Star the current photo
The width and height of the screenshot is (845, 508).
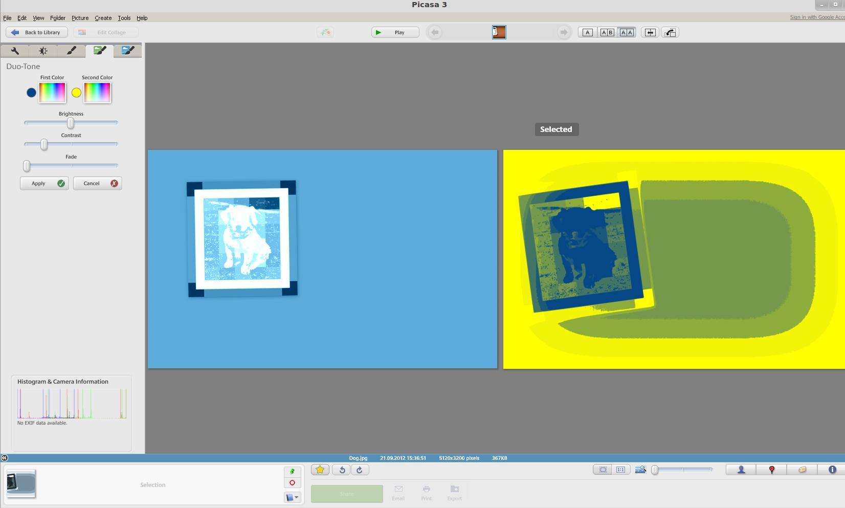pyautogui.click(x=320, y=470)
